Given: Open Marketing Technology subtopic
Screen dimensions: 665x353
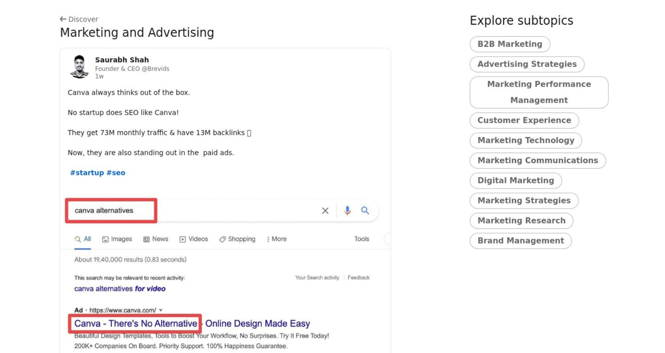Looking at the screenshot, I should [x=526, y=140].
